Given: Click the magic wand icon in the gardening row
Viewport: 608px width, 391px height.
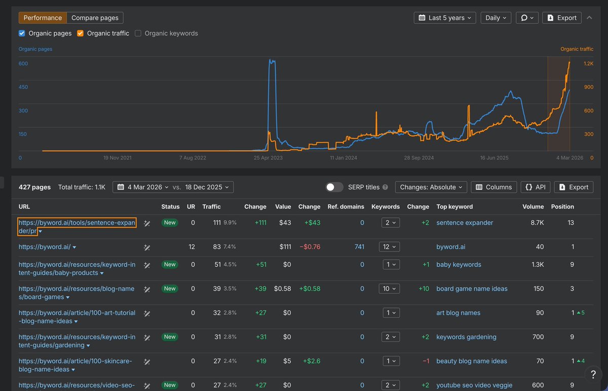Looking at the screenshot, I should pyautogui.click(x=147, y=337).
